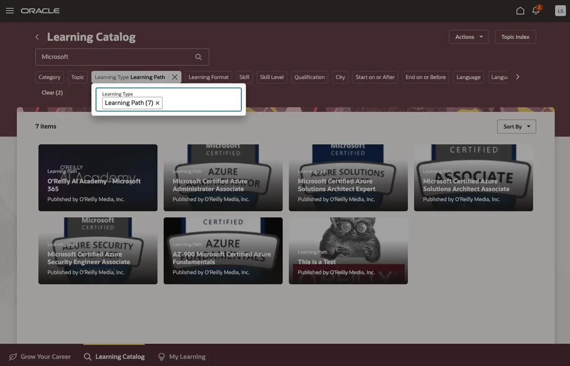Click the Learning Catalog page heading
This screenshot has width=570, height=366.
coord(91,37)
